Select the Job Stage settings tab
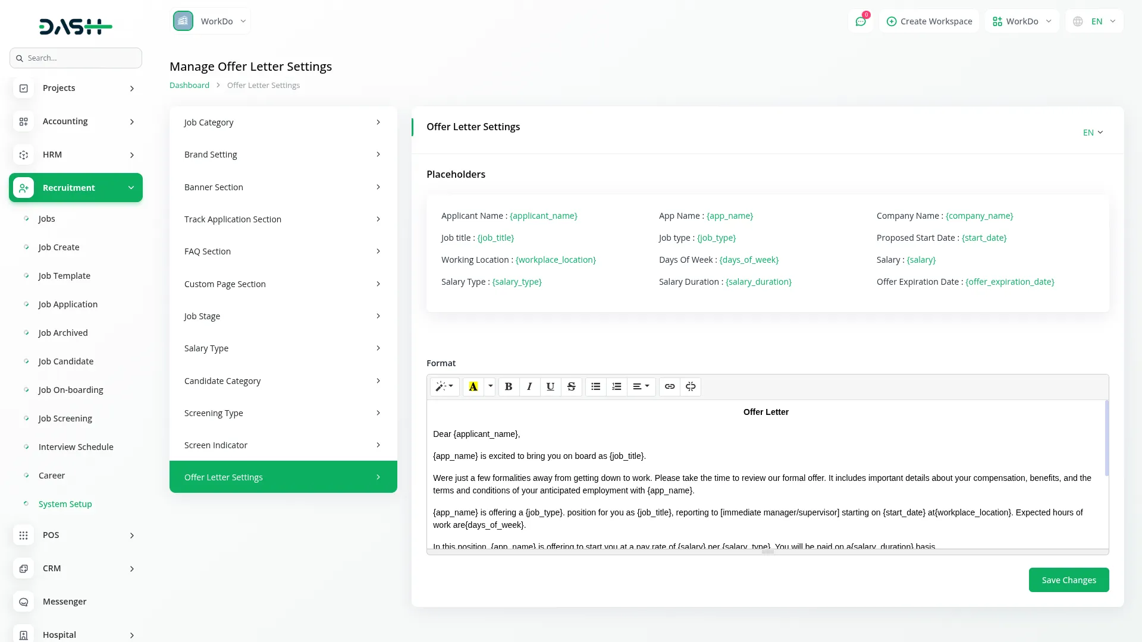The width and height of the screenshot is (1142, 642). coord(283,316)
